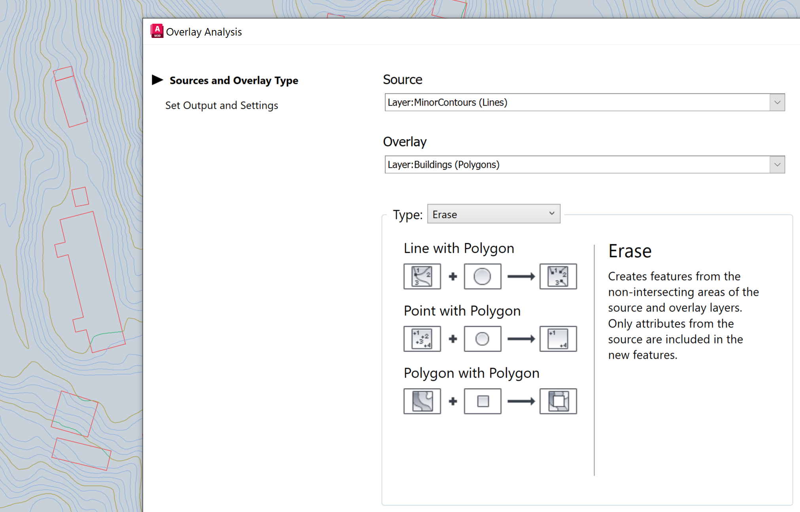Viewport: 800px width, 512px height.
Task: Open the Overlay layer dropdown arrow
Action: (777, 165)
